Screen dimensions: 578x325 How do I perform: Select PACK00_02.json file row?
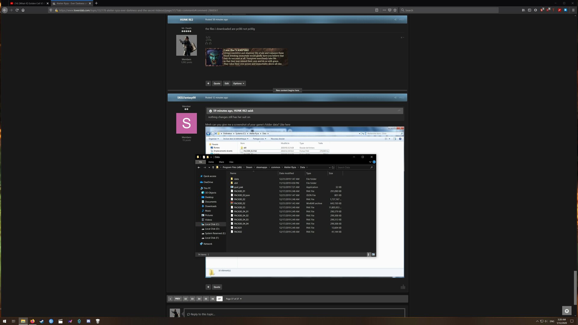[286, 195]
